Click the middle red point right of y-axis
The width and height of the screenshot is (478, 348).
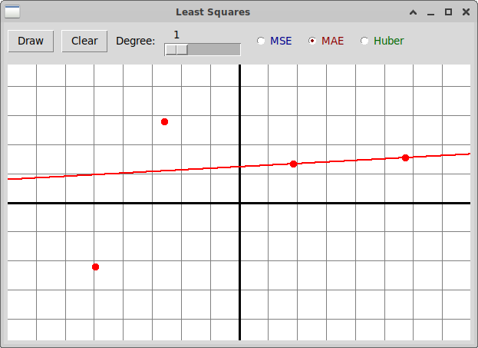(293, 164)
